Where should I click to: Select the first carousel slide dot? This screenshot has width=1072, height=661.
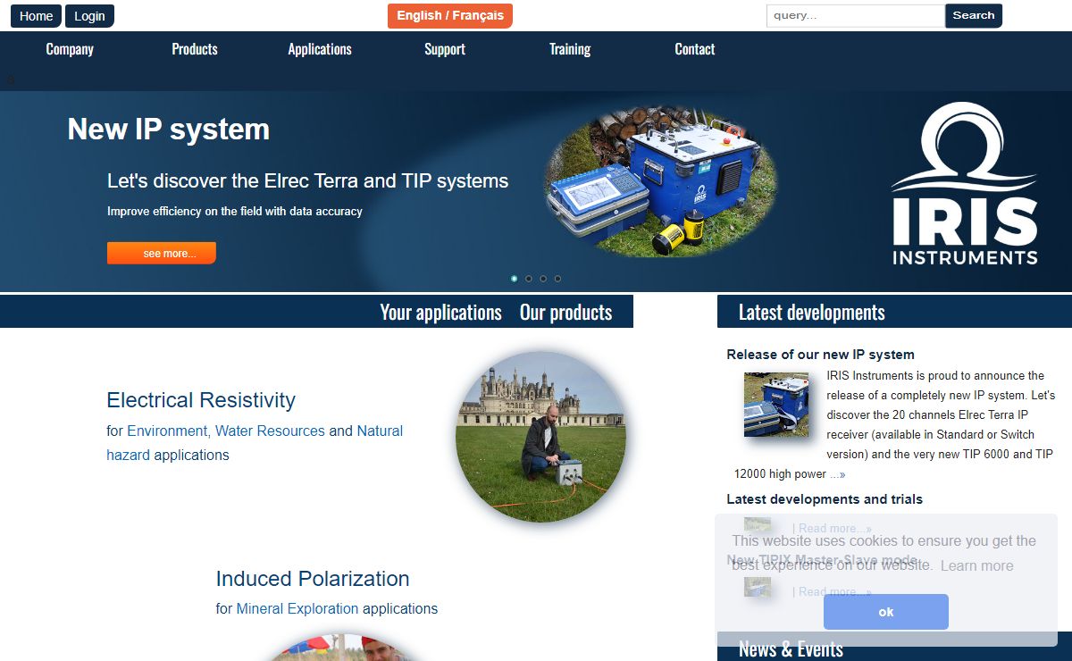514,279
